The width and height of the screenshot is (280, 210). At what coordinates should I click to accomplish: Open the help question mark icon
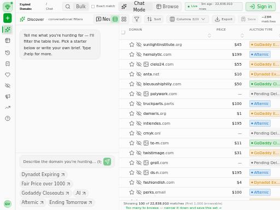pos(8,119)
